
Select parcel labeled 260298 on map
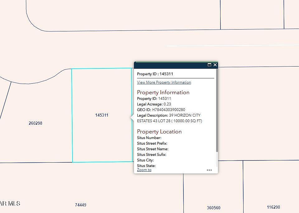pyautogui.click(x=36, y=123)
